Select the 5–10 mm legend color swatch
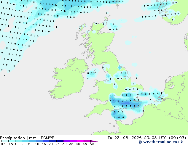 pos(32,141)
